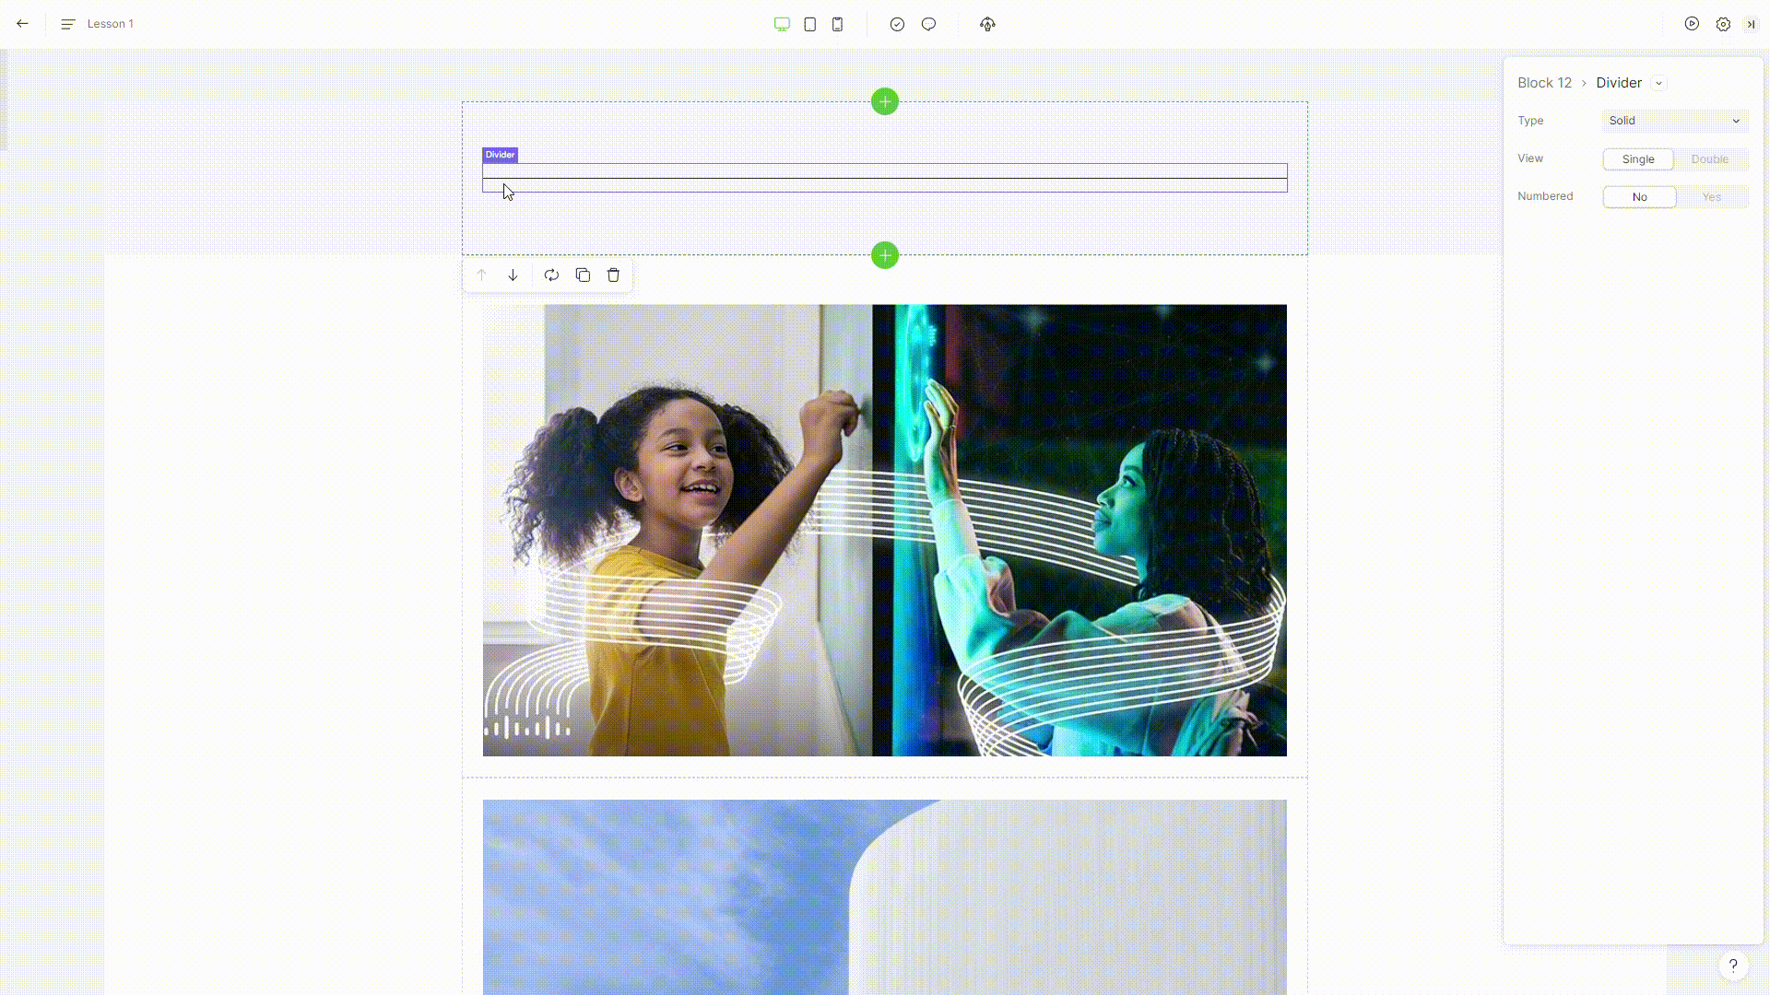Open the Type dropdown showing Solid
Image resolution: width=1770 pixels, height=995 pixels.
click(x=1674, y=121)
